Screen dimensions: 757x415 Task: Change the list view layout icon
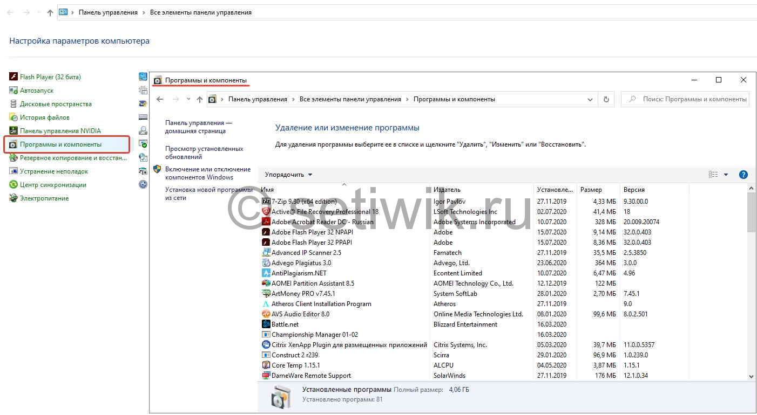coord(713,175)
